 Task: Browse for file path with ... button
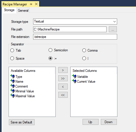point(113,29)
